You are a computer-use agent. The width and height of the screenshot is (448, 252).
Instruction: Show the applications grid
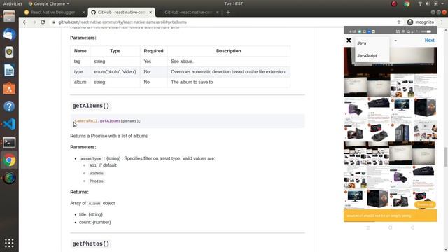[x=9, y=243]
